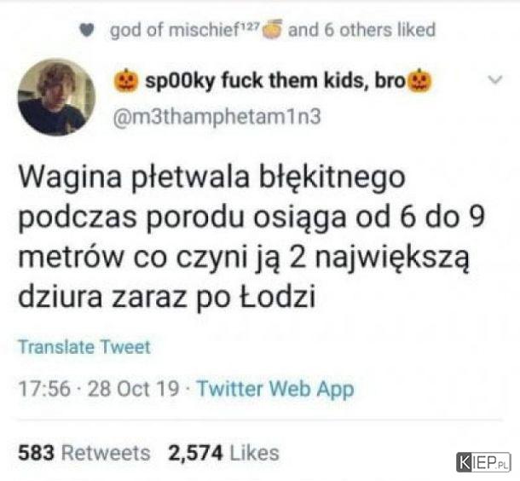Click the 'Retweets' label text
The image size is (520, 481).
106,453
